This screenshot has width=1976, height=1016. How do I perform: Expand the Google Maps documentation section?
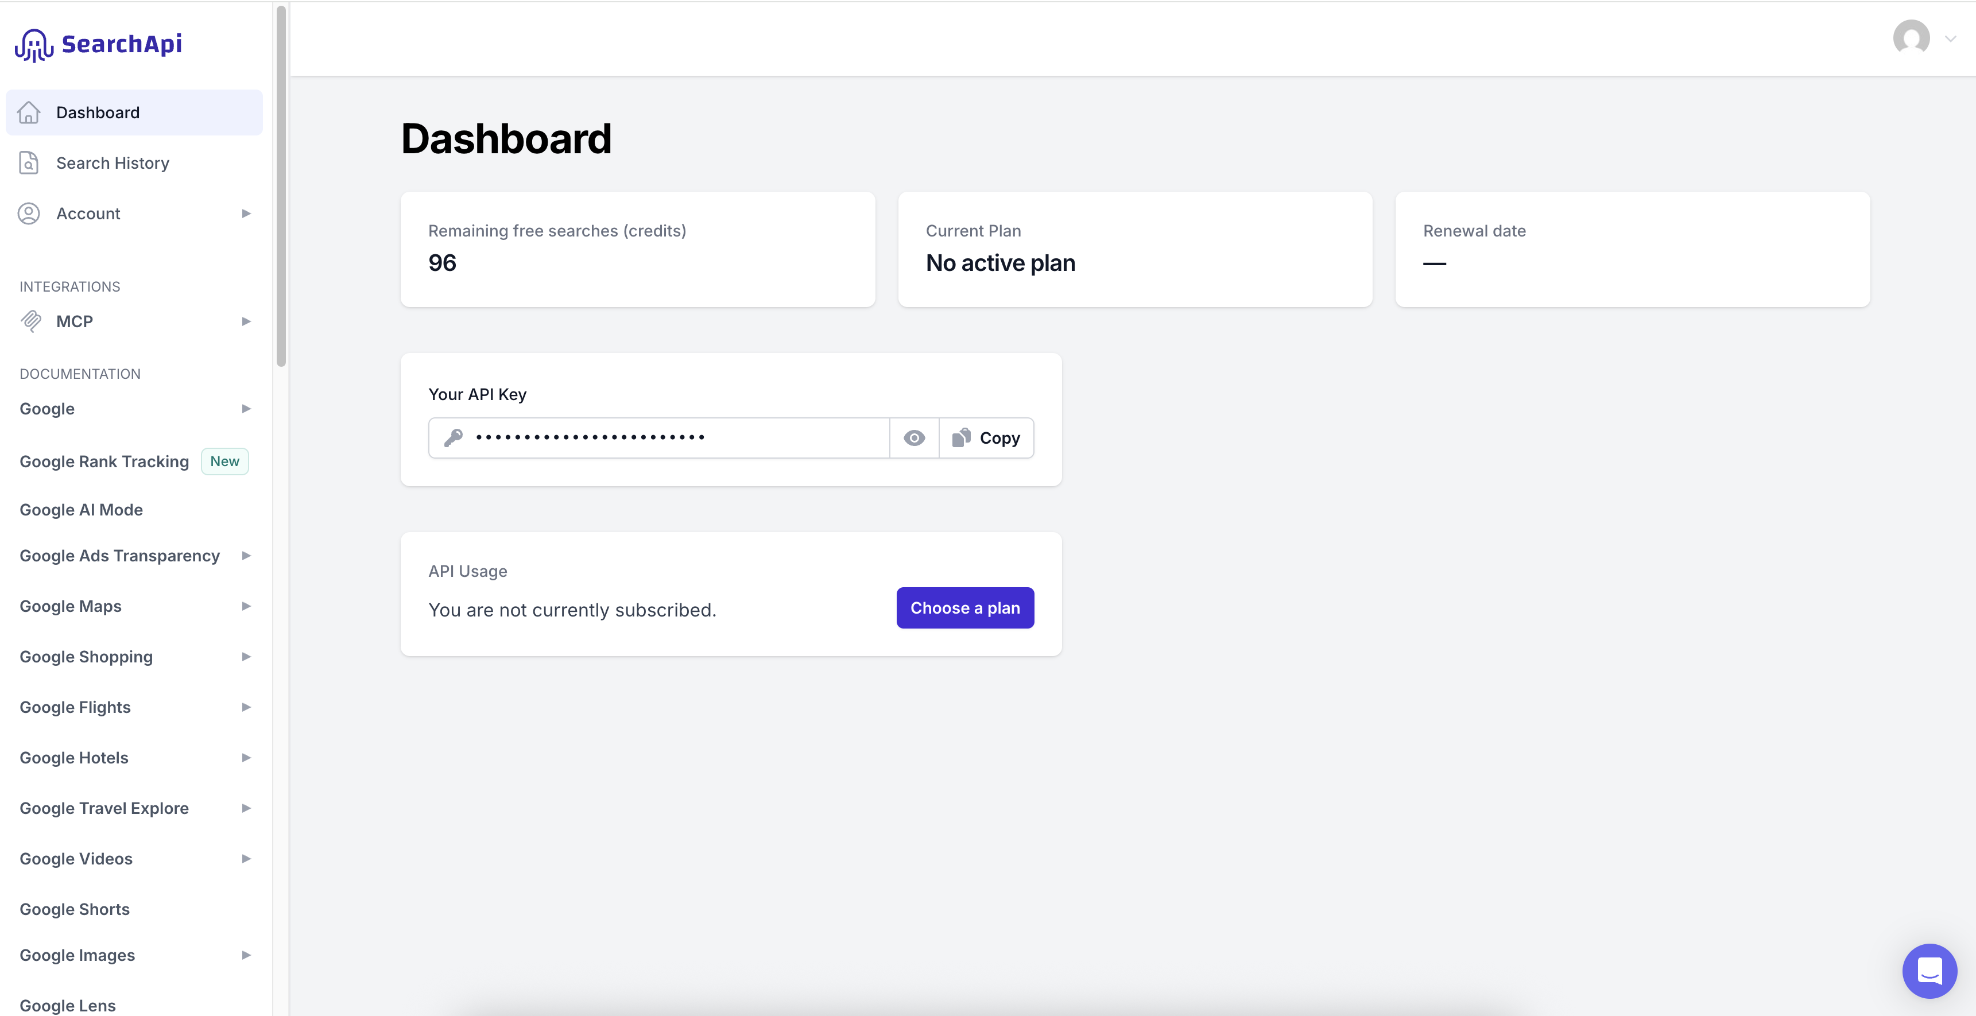tap(246, 607)
